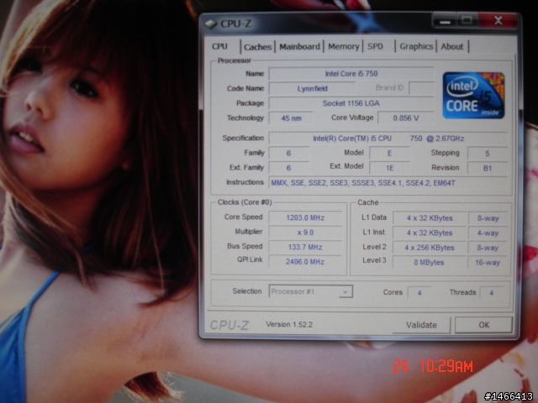Image resolution: width=538 pixels, height=403 pixels.
Task: Open the Mainboard tab
Action: [x=299, y=47]
